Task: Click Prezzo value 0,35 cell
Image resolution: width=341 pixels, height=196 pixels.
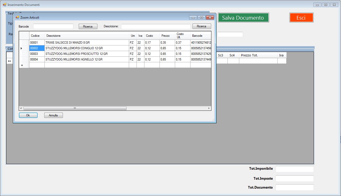Action: tap(167, 43)
